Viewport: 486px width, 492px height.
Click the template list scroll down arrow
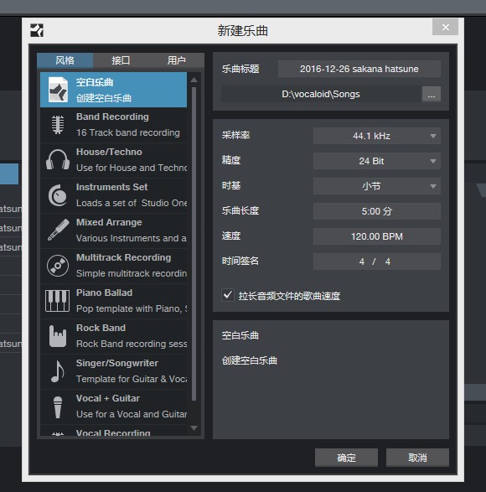[x=194, y=428]
